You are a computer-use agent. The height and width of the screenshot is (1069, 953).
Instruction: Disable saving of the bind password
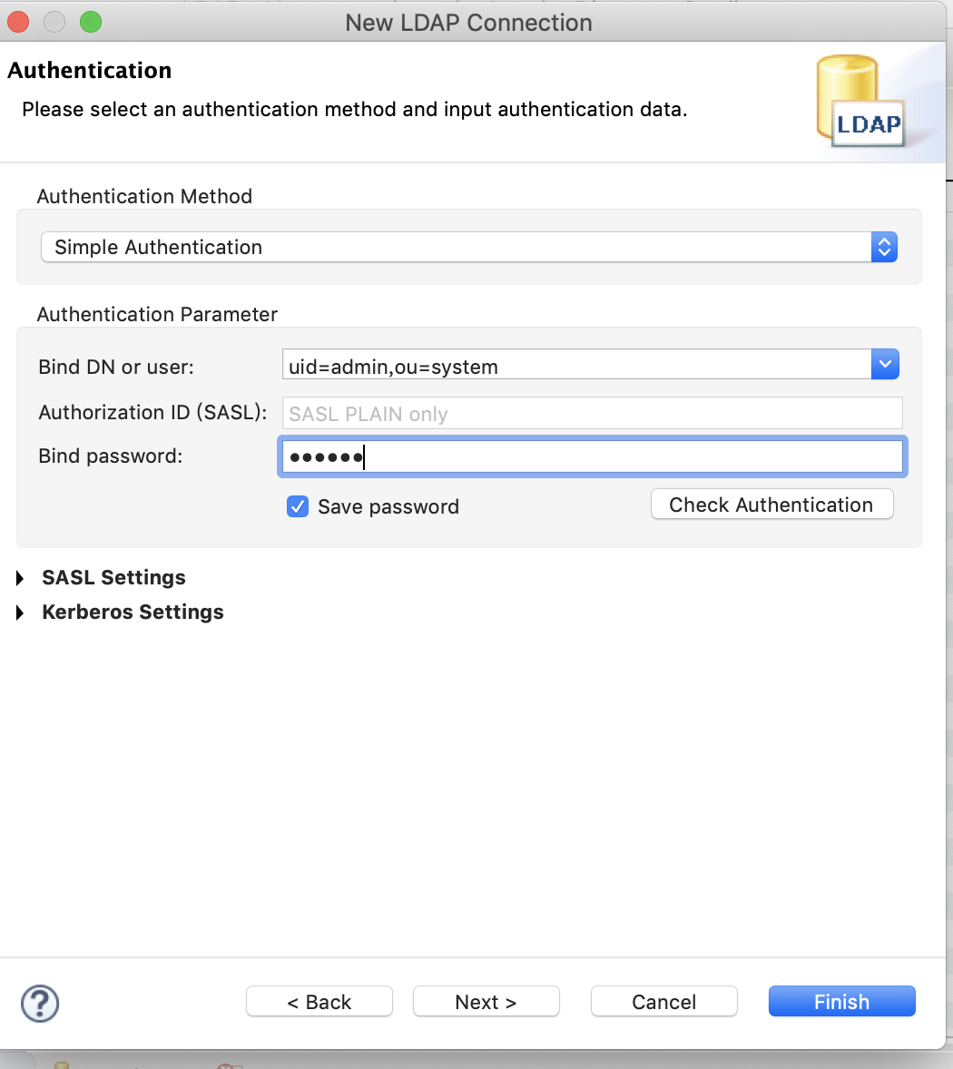pyautogui.click(x=298, y=506)
